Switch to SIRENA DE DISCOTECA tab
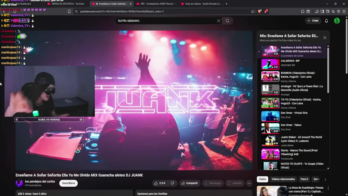This screenshot has width=348, height=196. [67, 4]
